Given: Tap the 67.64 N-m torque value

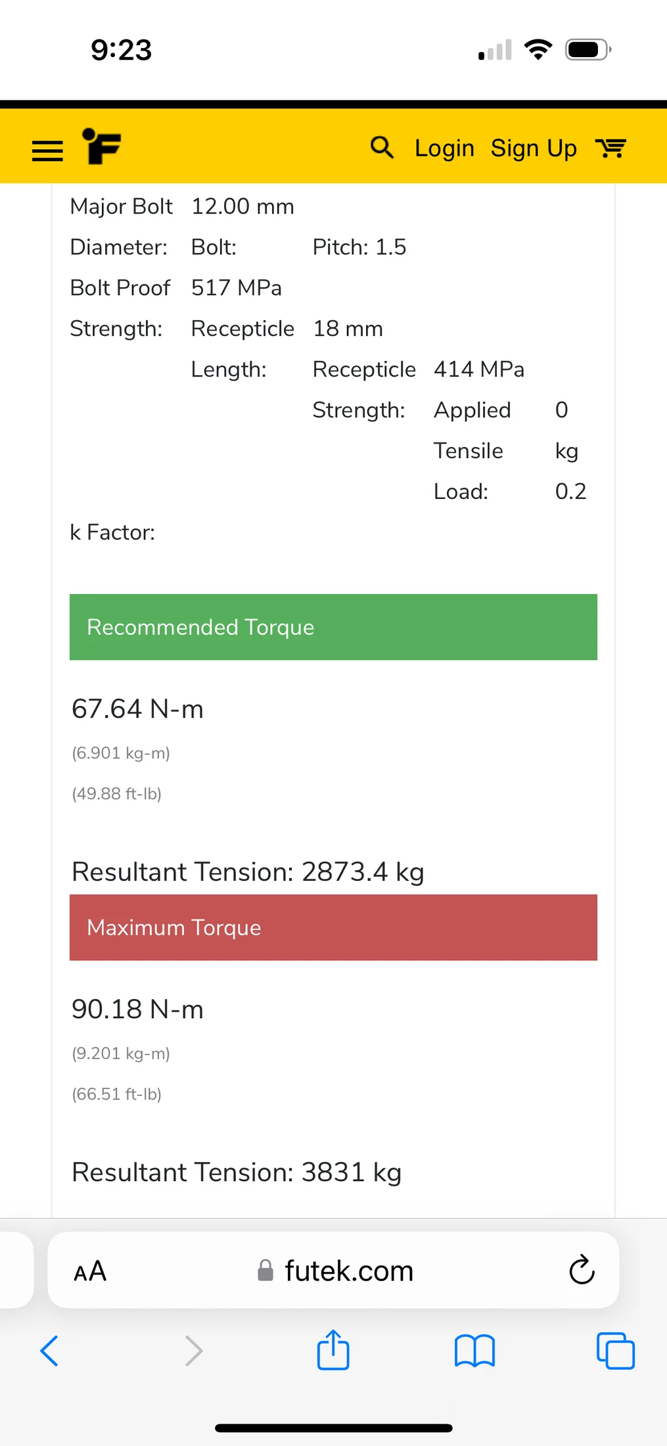Looking at the screenshot, I should point(137,709).
